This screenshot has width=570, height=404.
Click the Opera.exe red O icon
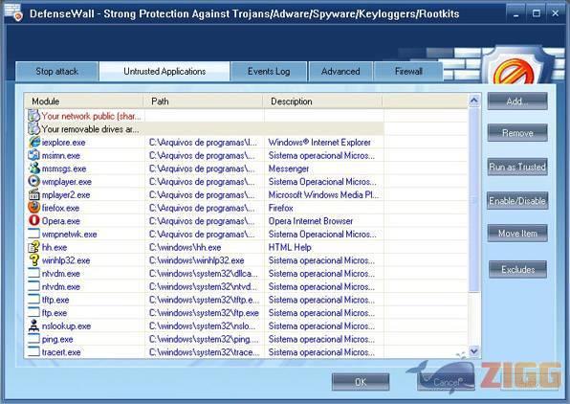coord(33,220)
